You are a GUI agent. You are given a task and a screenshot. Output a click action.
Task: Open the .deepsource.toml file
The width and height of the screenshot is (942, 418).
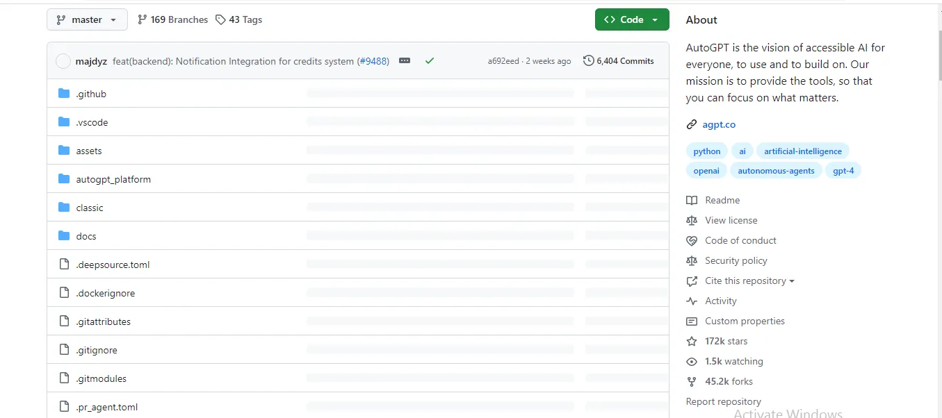coord(113,265)
